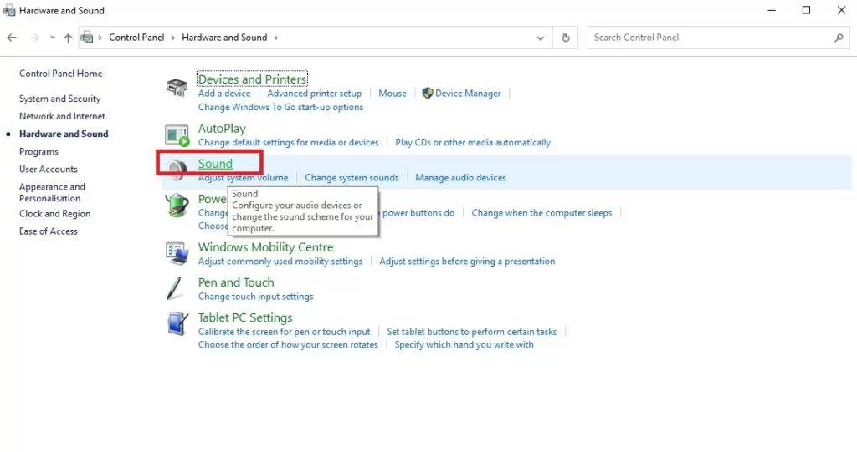The image size is (857, 452).
Task: Open Ease of Access
Action: [x=48, y=231]
